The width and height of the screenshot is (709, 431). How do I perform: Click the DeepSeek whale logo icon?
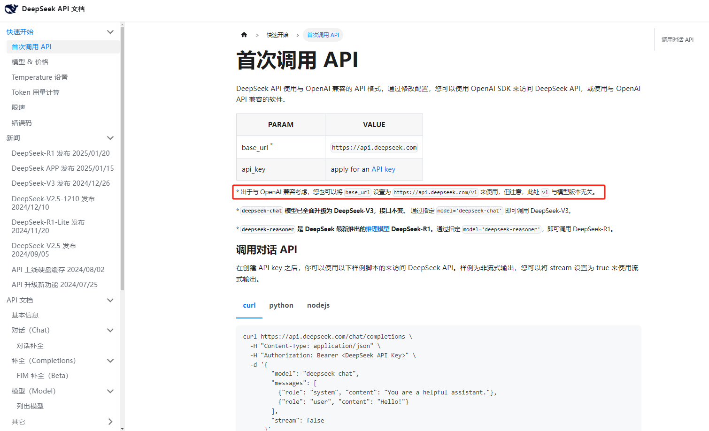point(11,9)
